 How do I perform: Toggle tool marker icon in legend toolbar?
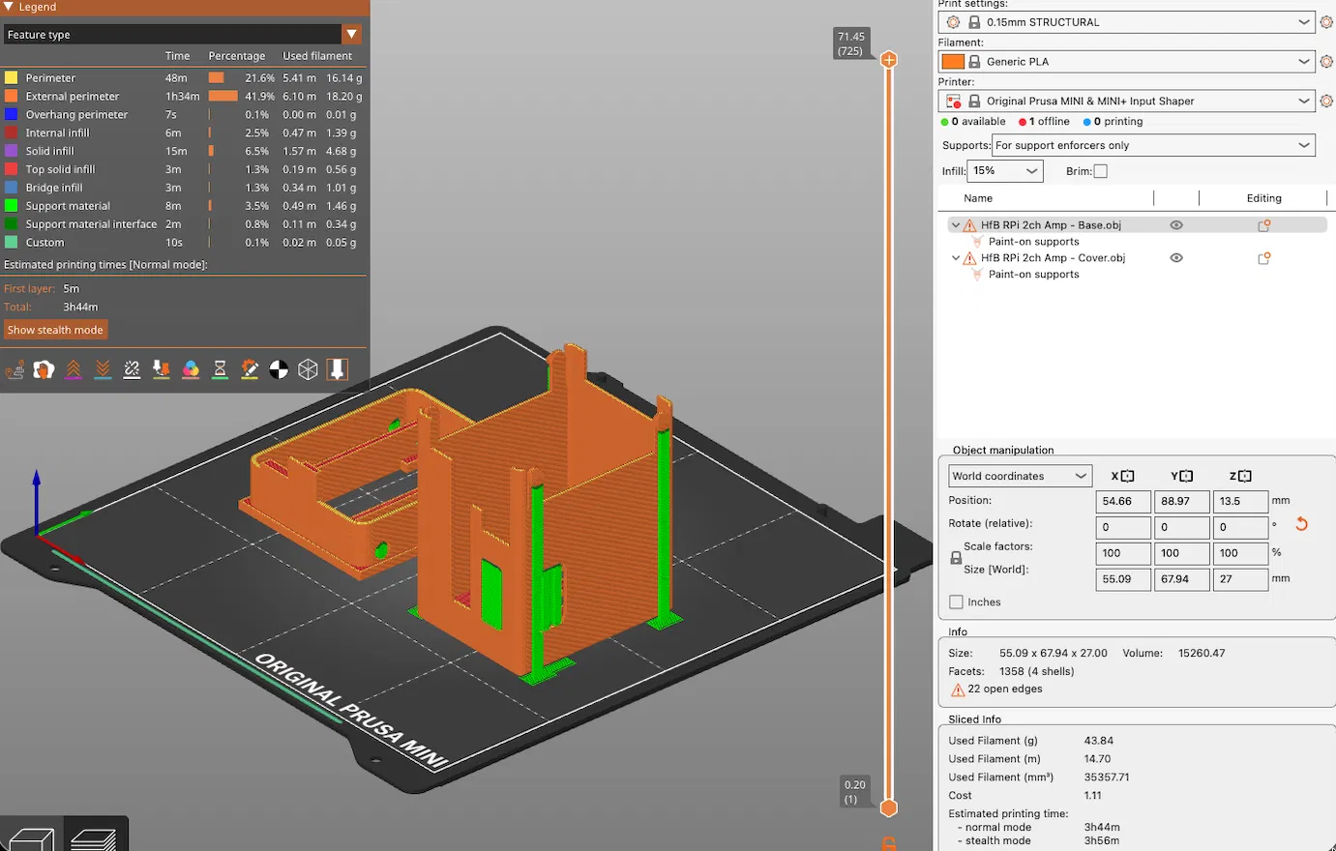tap(337, 369)
